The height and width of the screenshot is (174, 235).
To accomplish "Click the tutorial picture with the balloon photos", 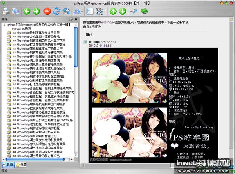I will tap(153, 105).
